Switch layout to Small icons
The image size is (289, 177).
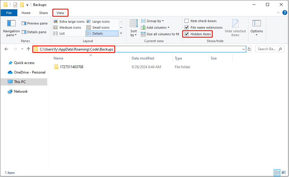pyautogui.click(x=98, y=28)
